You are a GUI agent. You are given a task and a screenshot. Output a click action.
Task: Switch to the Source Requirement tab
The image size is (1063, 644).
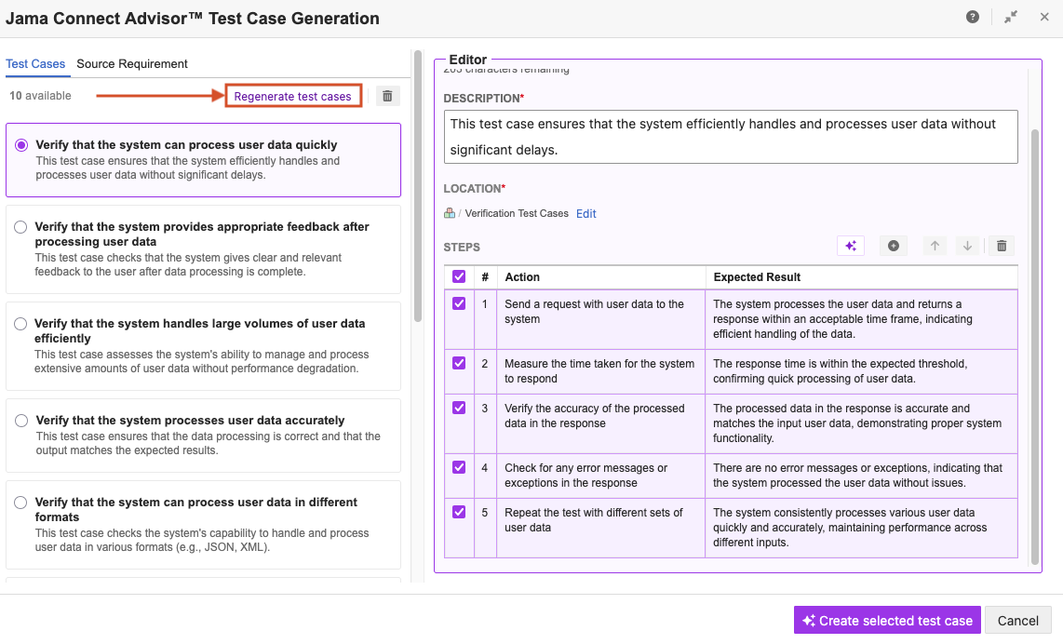pyautogui.click(x=132, y=64)
